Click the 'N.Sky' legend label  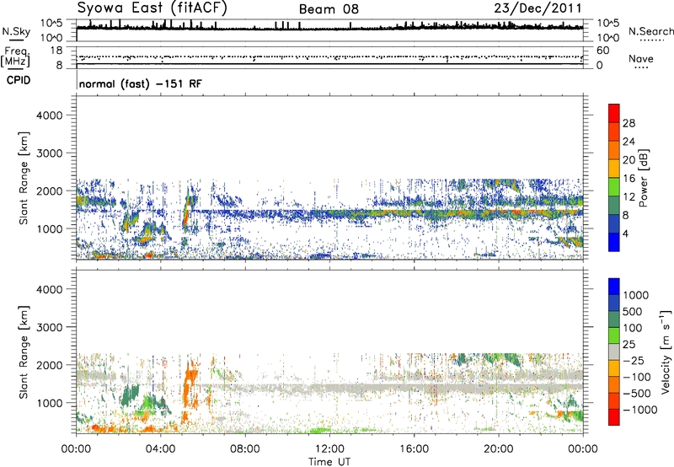16,31
